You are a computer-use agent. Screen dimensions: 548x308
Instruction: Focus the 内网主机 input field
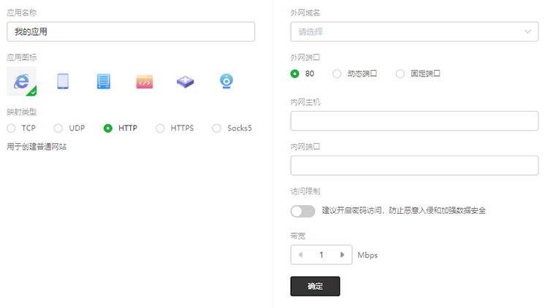pyautogui.click(x=414, y=121)
